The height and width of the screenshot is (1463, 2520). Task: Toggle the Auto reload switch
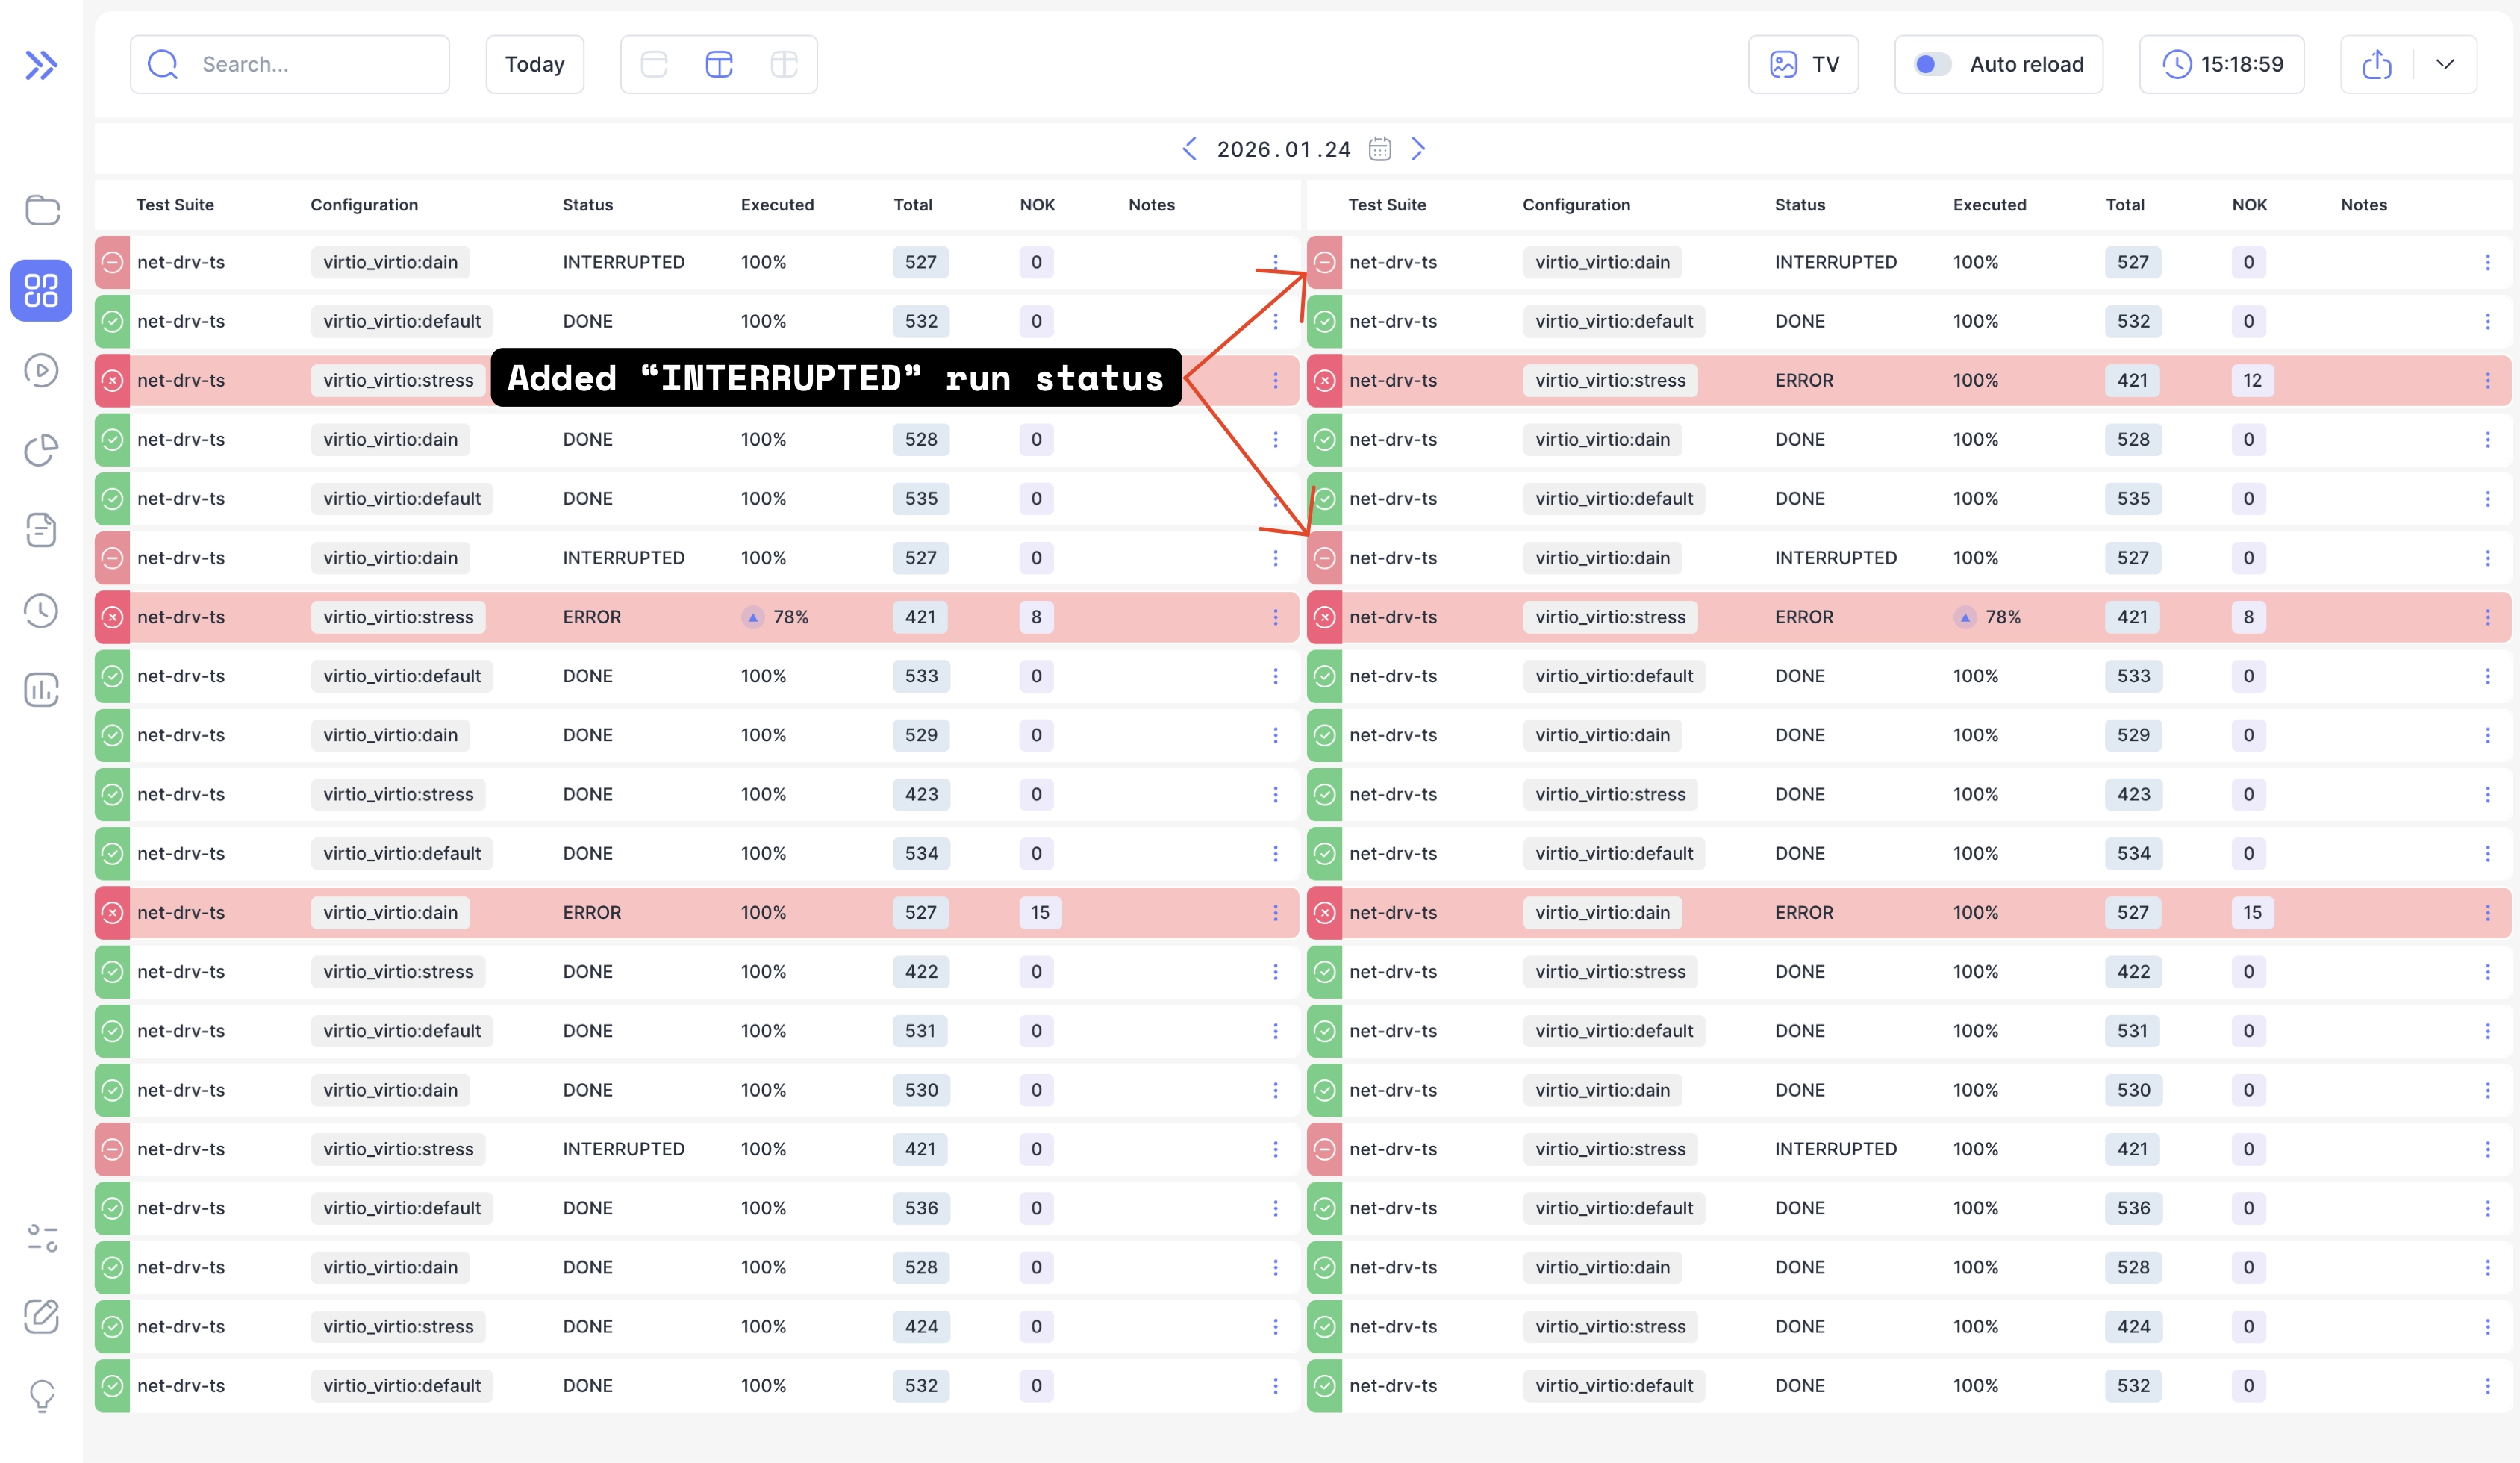pyautogui.click(x=1932, y=65)
